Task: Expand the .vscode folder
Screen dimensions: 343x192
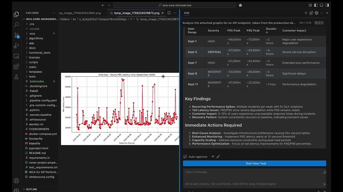Action: coord(41,29)
